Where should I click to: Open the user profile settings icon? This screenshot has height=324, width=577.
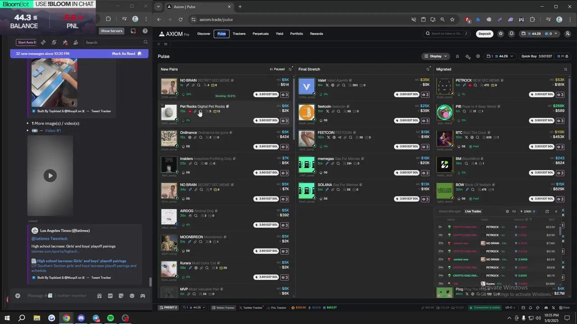[x=567, y=34]
